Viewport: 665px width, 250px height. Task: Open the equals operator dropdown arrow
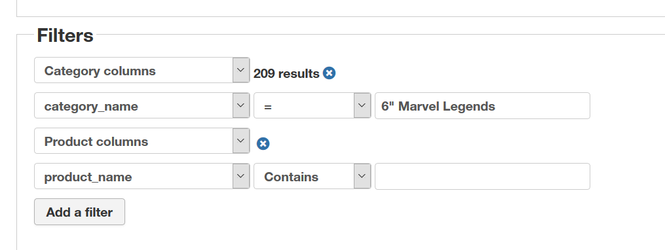(362, 105)
